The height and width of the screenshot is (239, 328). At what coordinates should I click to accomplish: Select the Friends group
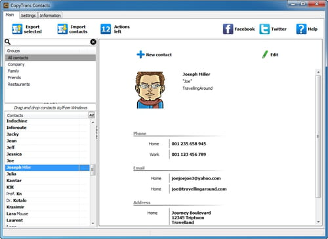click(x=51, y=77)
